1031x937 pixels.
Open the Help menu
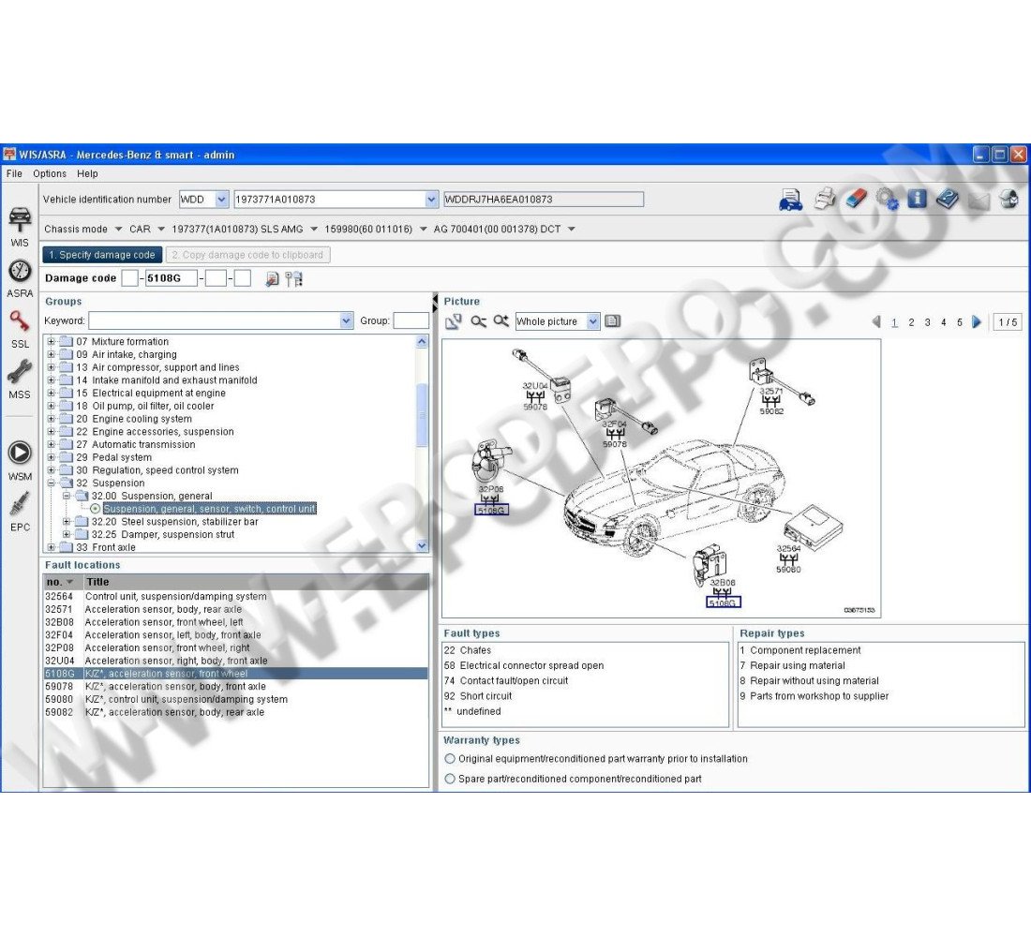click(87, 173)
